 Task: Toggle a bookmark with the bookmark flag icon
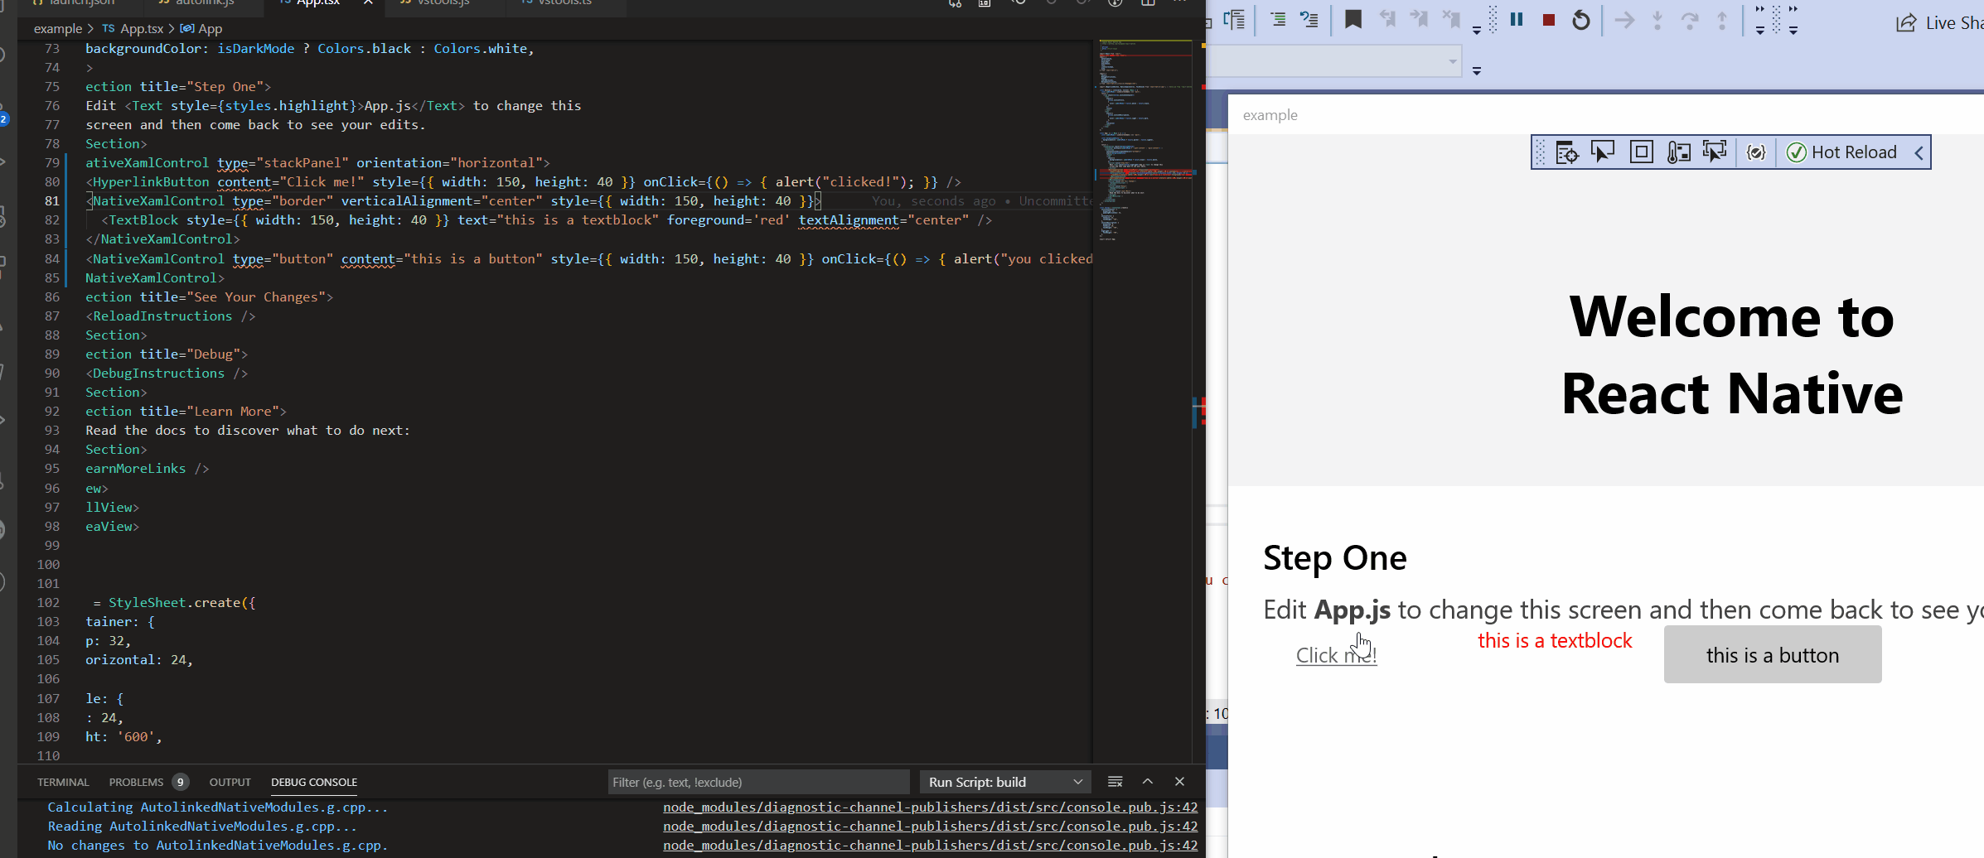pyautogui.click(x=1353, y=19)
